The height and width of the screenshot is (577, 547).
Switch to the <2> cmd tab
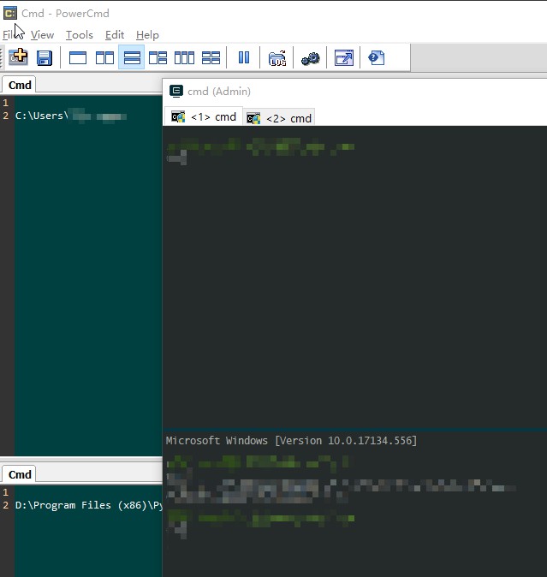tap(280, 118)
